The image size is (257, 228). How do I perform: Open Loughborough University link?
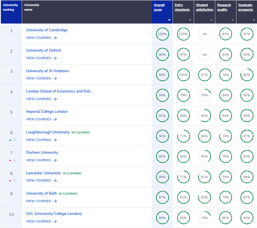click(48, 132)
